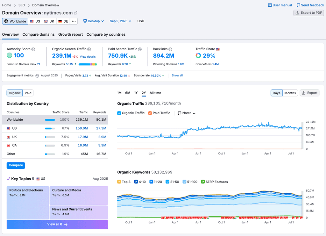Open Politics and Elections topic card

point(28,203)
